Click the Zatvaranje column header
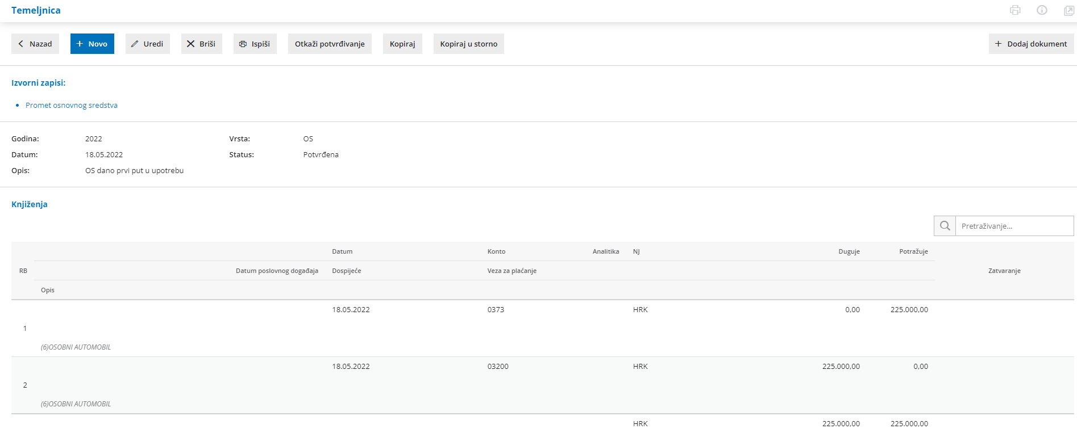 point(1004,271)
